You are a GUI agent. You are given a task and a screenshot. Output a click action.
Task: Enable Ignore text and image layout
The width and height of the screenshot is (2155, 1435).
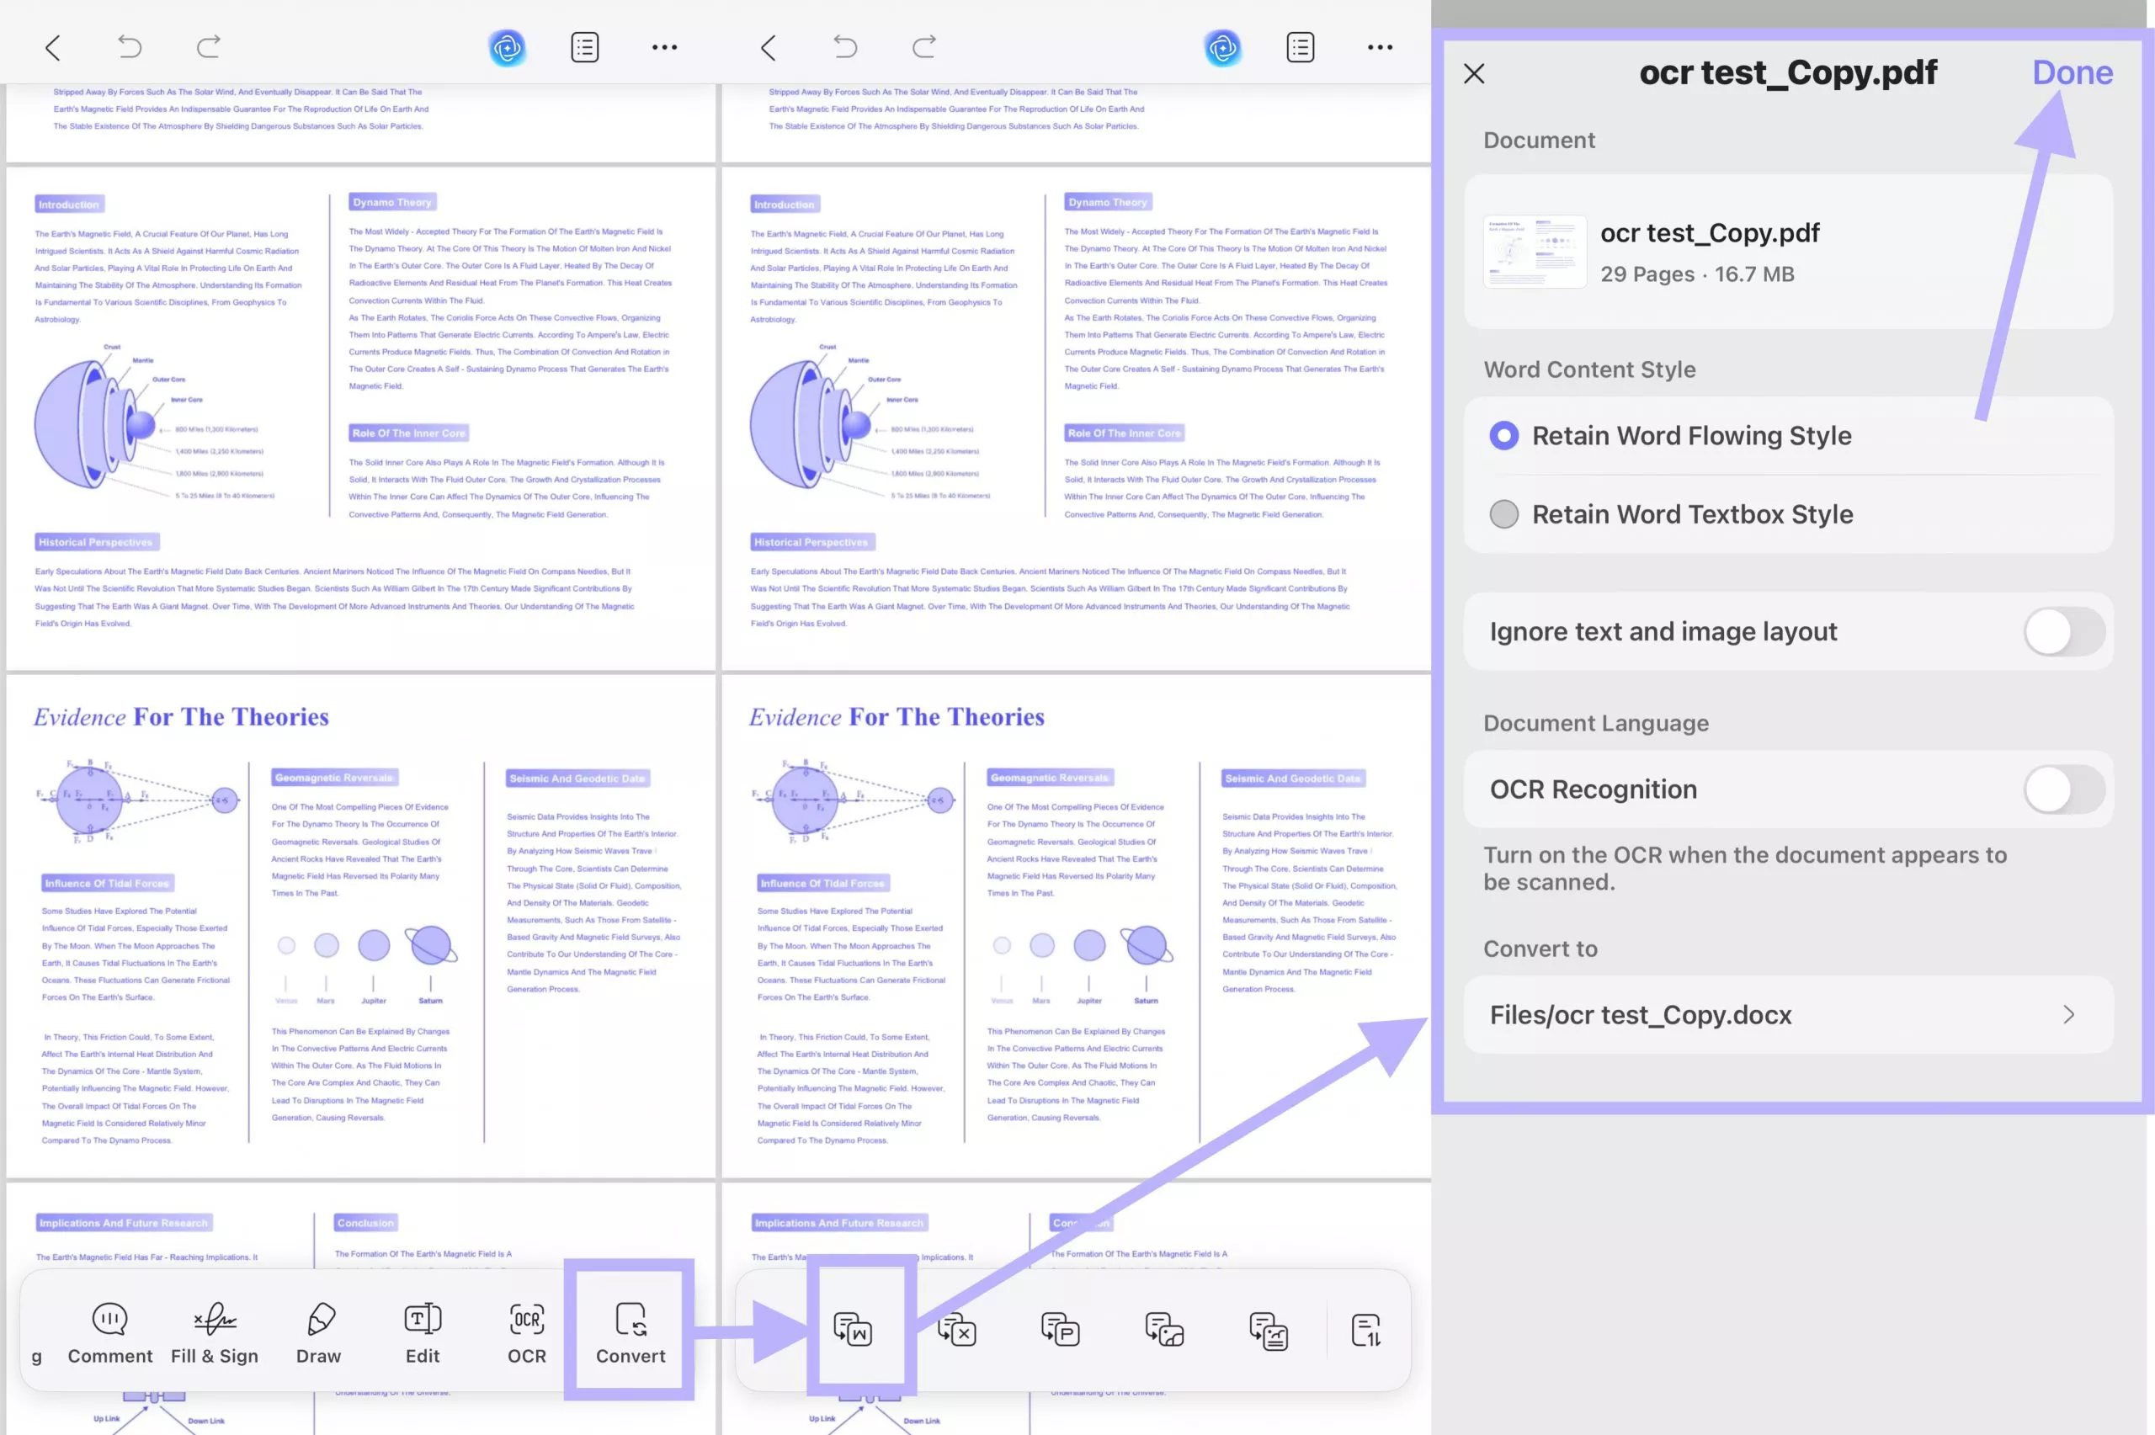pyautogui.click(x=2063, y=631)
